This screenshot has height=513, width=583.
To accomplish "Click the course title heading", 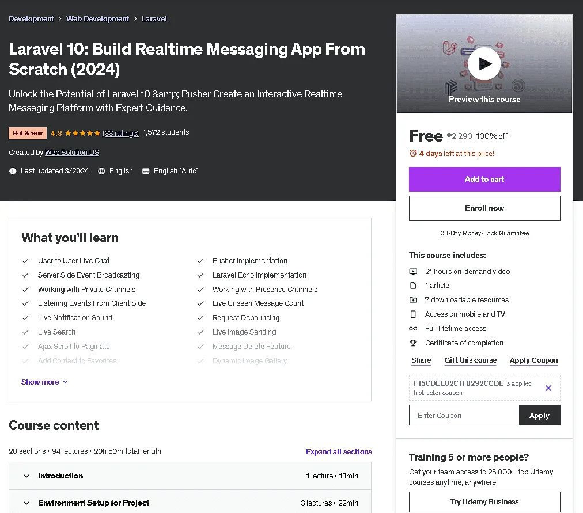I will pos(187,59).
